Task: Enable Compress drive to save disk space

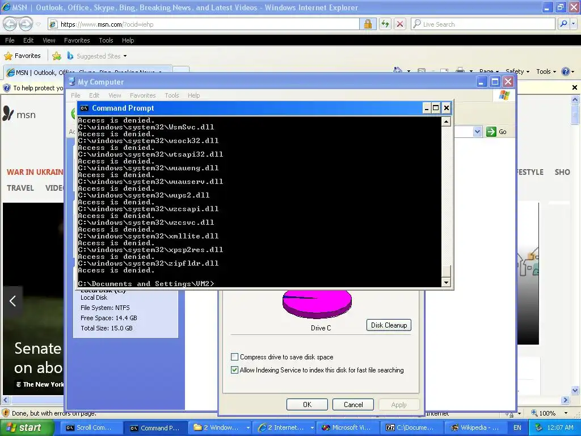Action: [234, 357]
